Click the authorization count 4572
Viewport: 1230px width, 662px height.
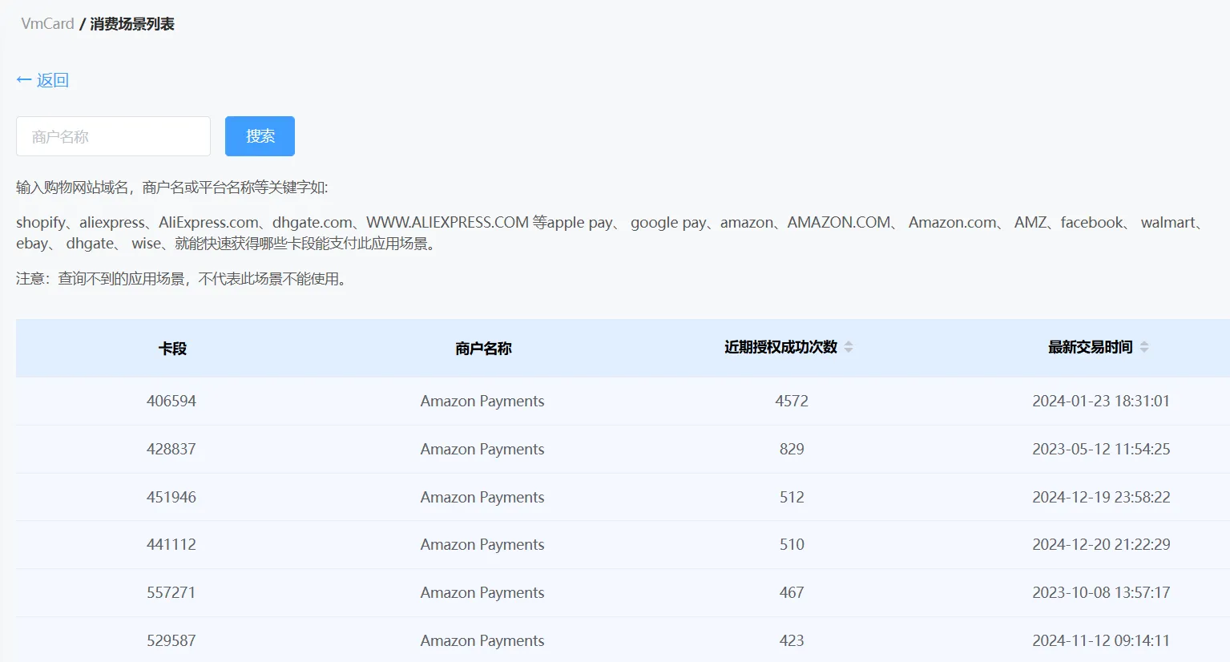(x=792, y=401)
